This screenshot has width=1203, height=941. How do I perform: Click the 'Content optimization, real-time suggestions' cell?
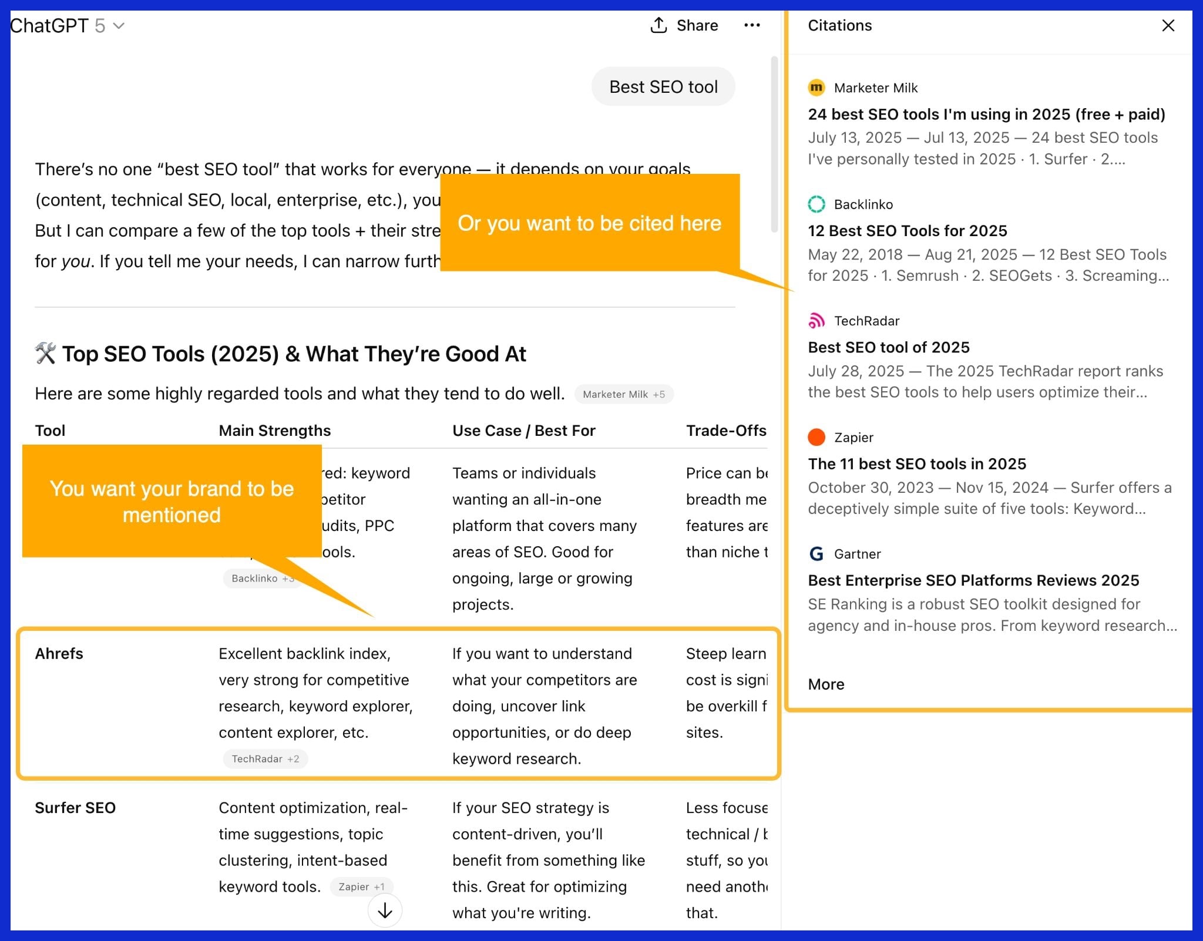coord(313,847)
